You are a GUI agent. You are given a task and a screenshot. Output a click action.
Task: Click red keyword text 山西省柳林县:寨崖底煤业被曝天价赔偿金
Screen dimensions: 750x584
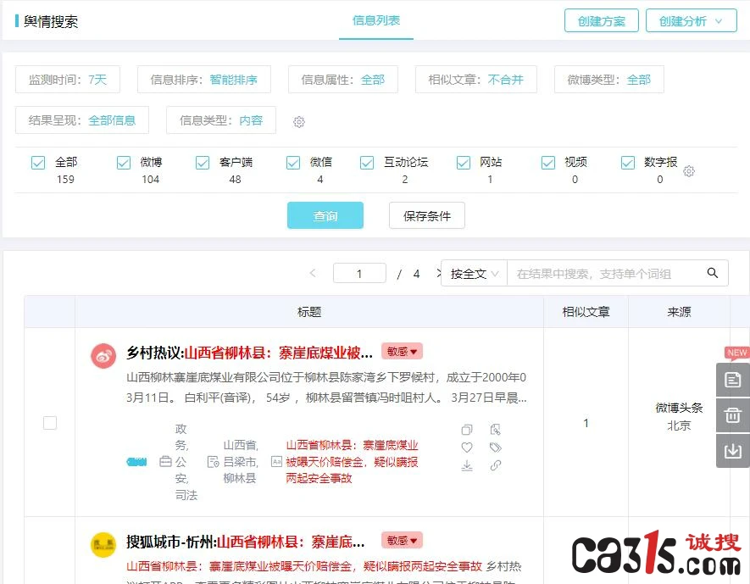[x=352, y=462]
